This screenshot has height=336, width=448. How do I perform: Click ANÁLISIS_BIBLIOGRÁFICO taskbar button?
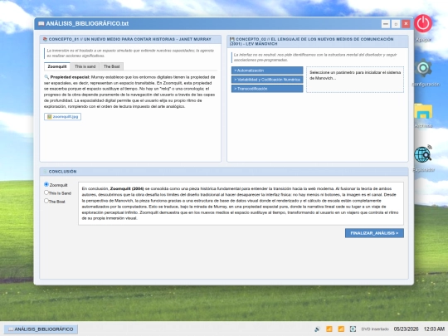click(x=41, y=329)
